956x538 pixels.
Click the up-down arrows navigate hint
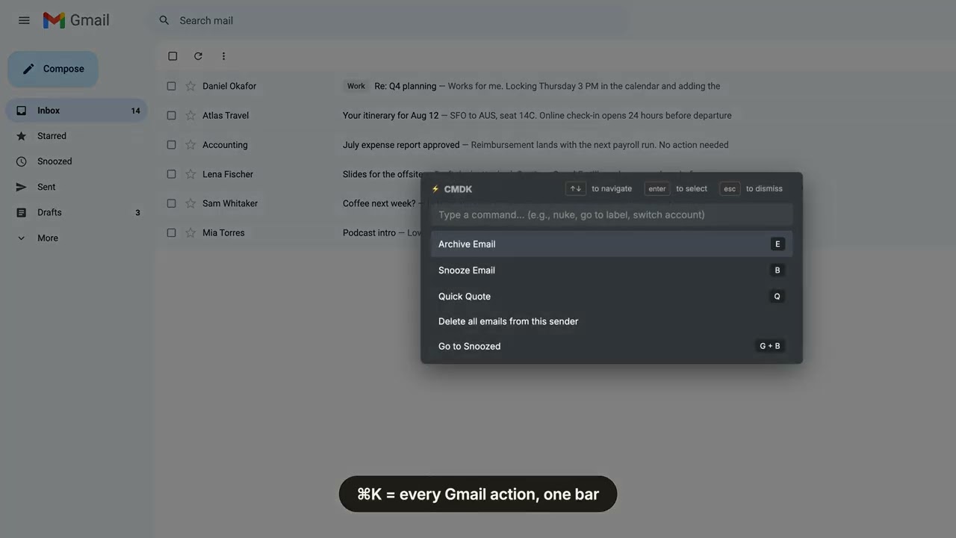(575, 189)
